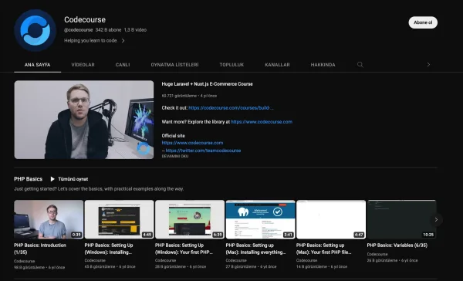Image resolution: width=463 pixels, height=281 pixels.
Task: Click the '342 B abone' subscriber count
Action: coord(108,30)
